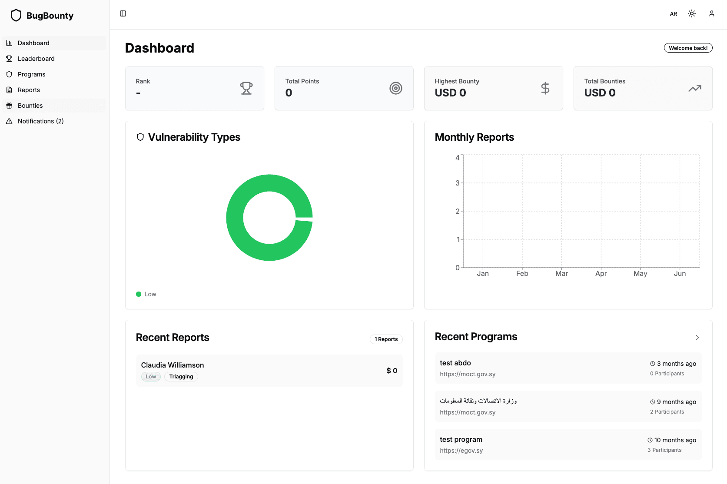Image resolution: width=727 pixels, height=484 pixels.
Task: Click the target icon in Total Points card
Action: 396,88
